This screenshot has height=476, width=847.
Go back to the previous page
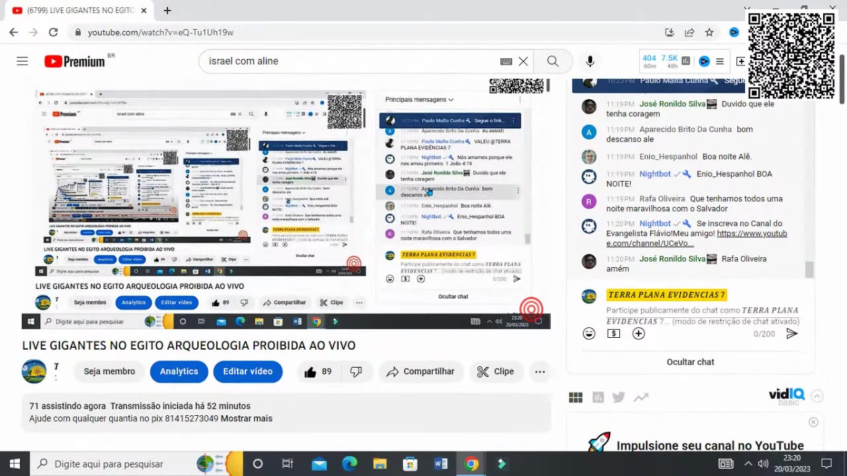pyautogui.click(x=13, y=32)
